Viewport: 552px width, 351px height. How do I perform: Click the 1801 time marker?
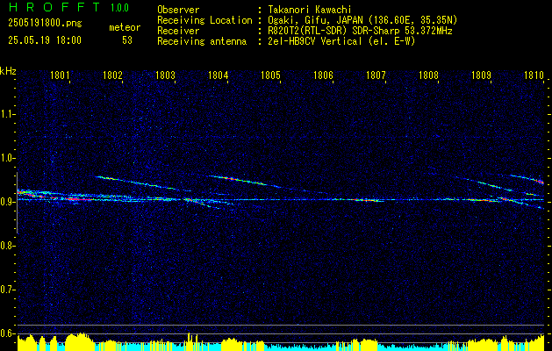(61, 75)
